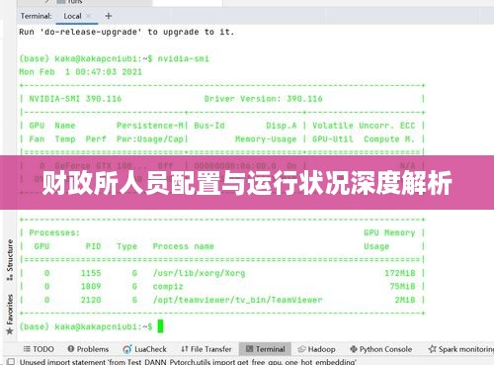Open the TODO tool window
Image resolution: width=494 pixels, height=365 pixels.
coord(39,349)
